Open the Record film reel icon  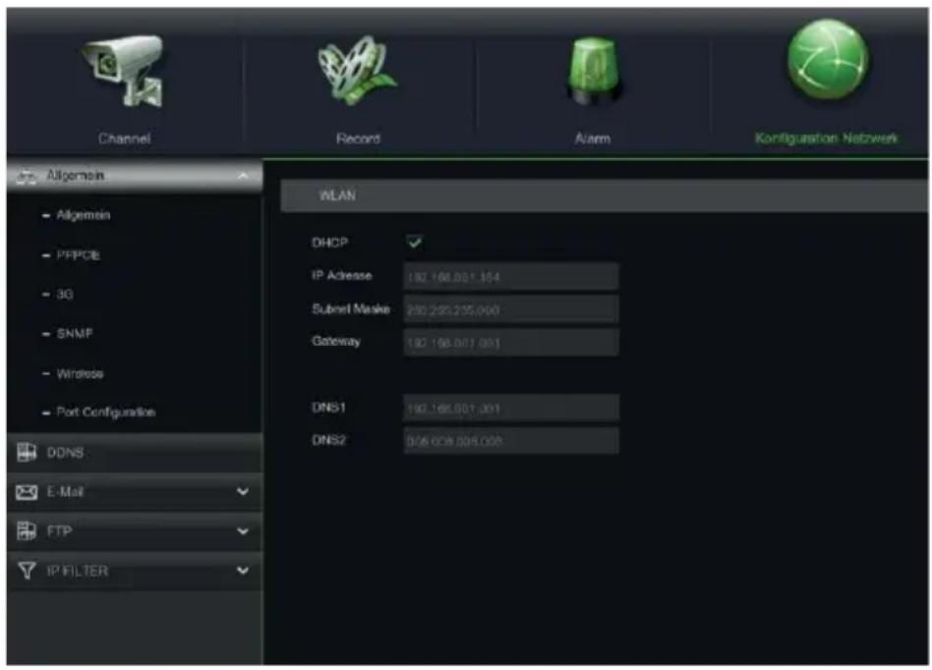(x=357, y=70)
